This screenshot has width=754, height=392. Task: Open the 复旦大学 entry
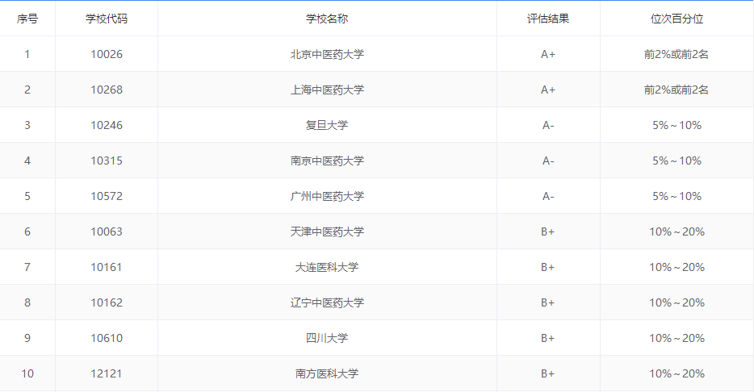pyautogui.click(x=327, y=125)
